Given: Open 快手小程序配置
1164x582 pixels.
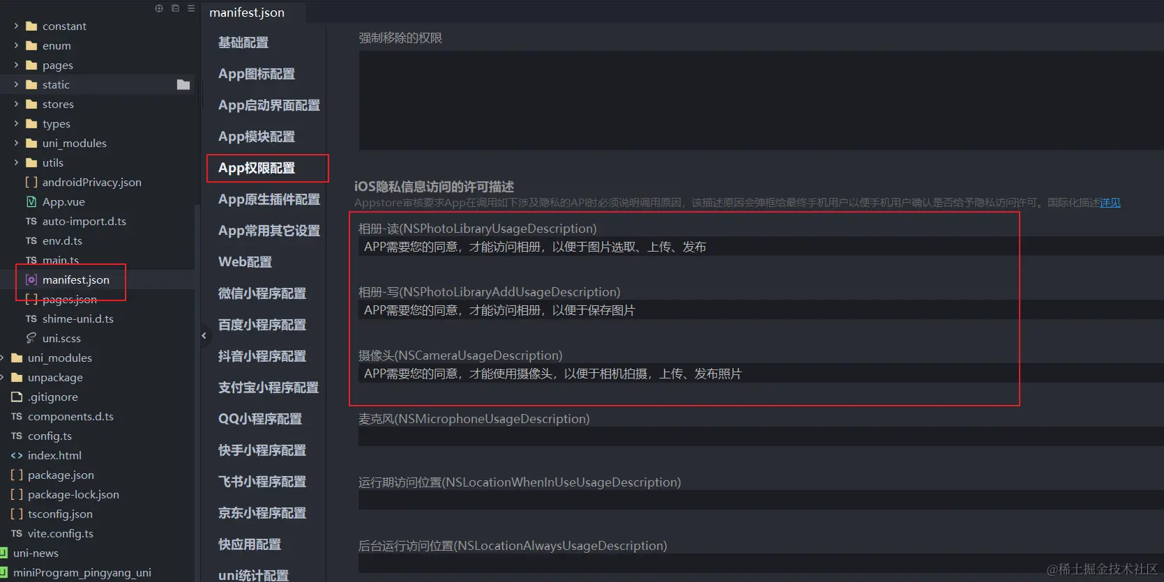Looking at the screenshot, I should point(262,450).
